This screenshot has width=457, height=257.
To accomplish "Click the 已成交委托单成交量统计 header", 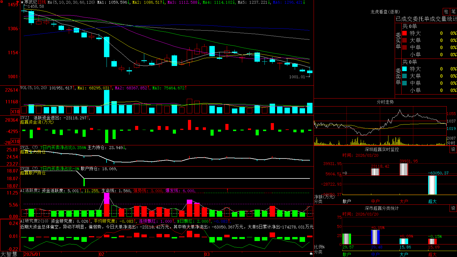I will tap(426, 19).
